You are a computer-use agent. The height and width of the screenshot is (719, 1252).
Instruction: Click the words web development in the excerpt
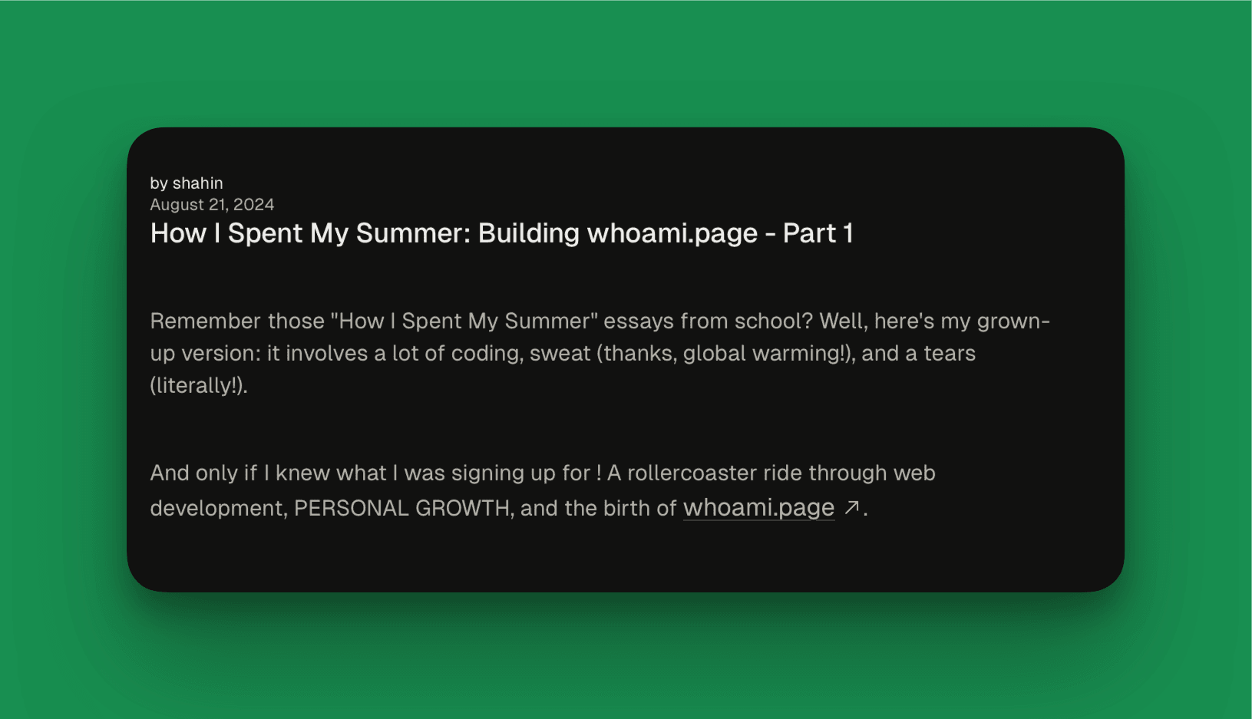[543, 490]
